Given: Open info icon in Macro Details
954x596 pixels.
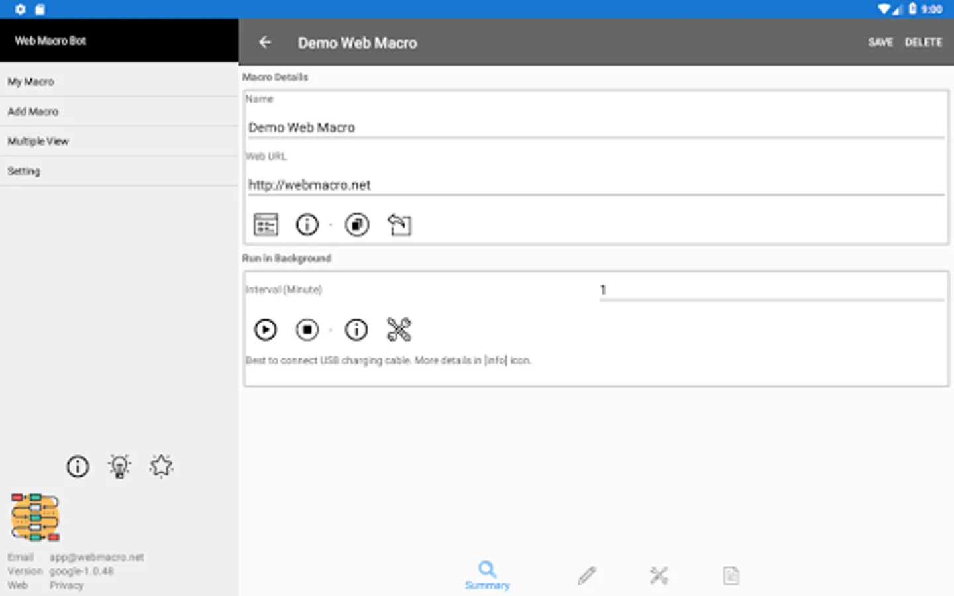Looking at the screenshot, I should pos(307,225).
